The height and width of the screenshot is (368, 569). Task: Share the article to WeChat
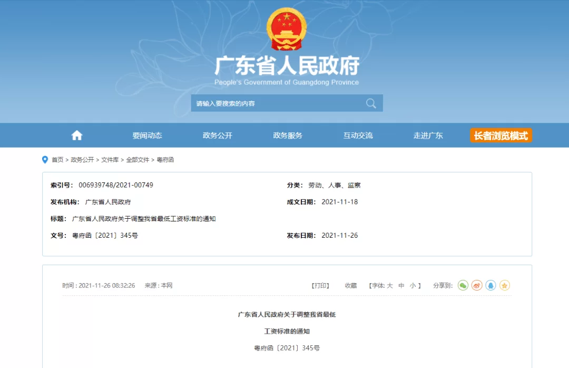pyautogui.click(x=463, y=285)
